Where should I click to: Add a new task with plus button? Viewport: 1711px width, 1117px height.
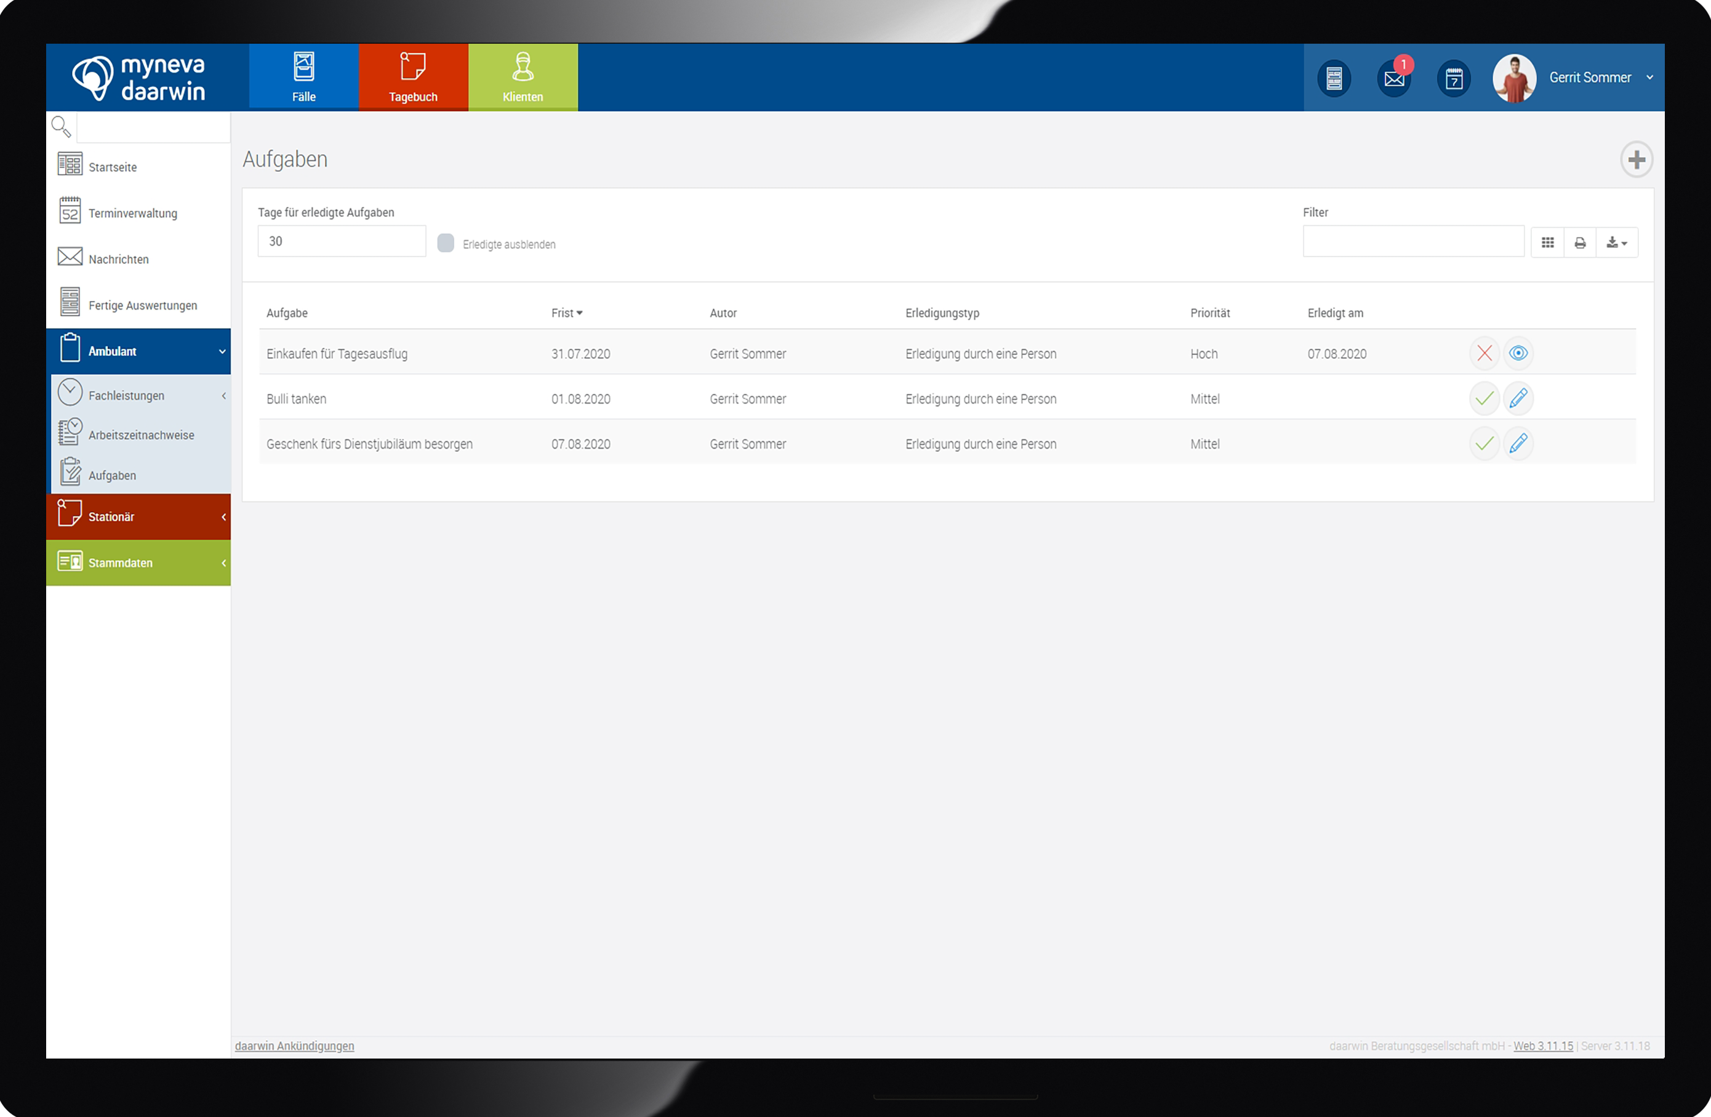coord(1637,159)
